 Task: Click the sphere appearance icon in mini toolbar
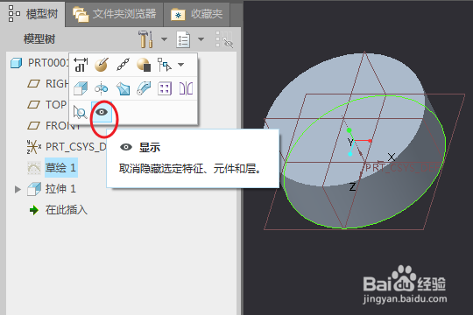coord(144,65)
